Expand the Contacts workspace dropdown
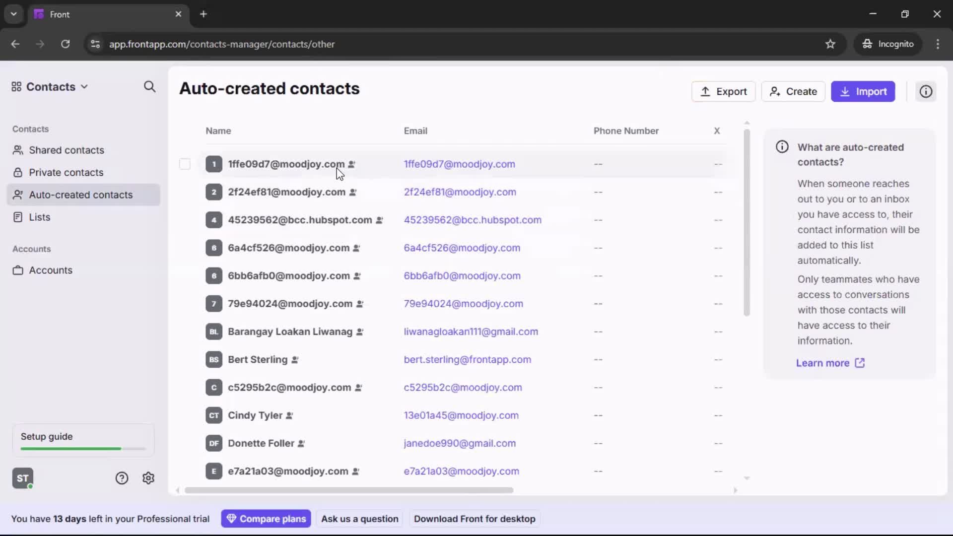953x536 pixels. point(85,87)
